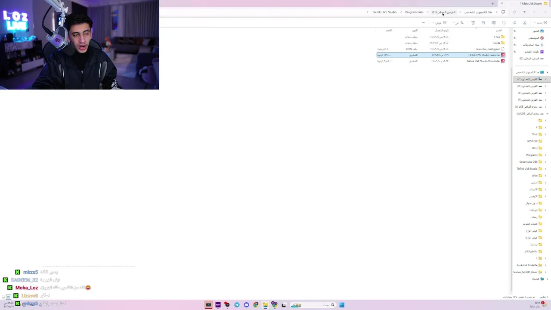
Task: Open الموسيقى (Music) in quick access
Action: click(536, 38)
